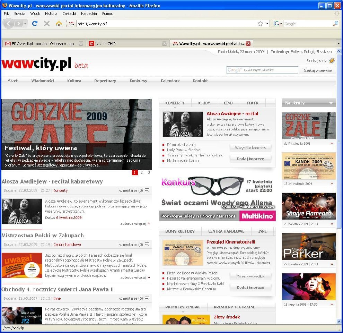Click the wawcity.pl beta logo
Image resolution: width=343 pixels, height=333 pixels.
click(45, 64)
